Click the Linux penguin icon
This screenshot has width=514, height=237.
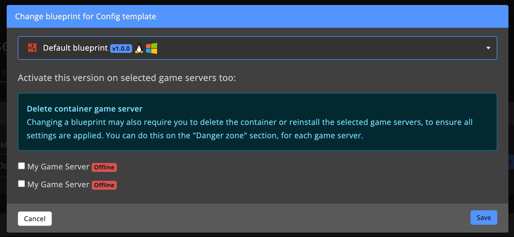[x=139, y=48]
